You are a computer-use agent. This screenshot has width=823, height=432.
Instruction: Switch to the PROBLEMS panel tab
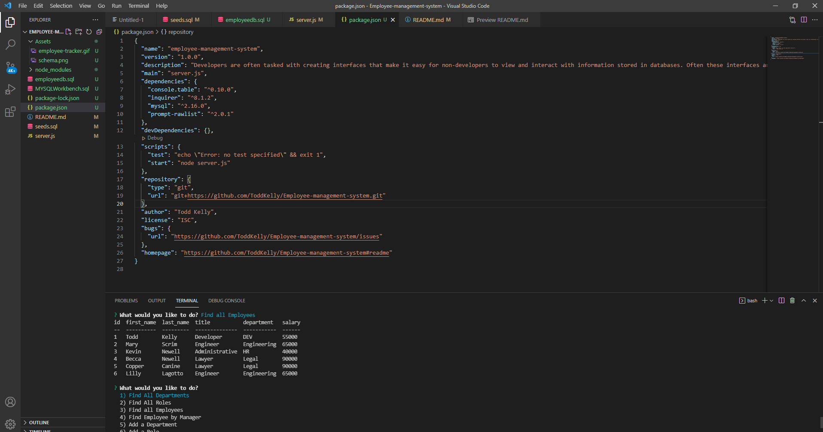[x=126, y=301]
